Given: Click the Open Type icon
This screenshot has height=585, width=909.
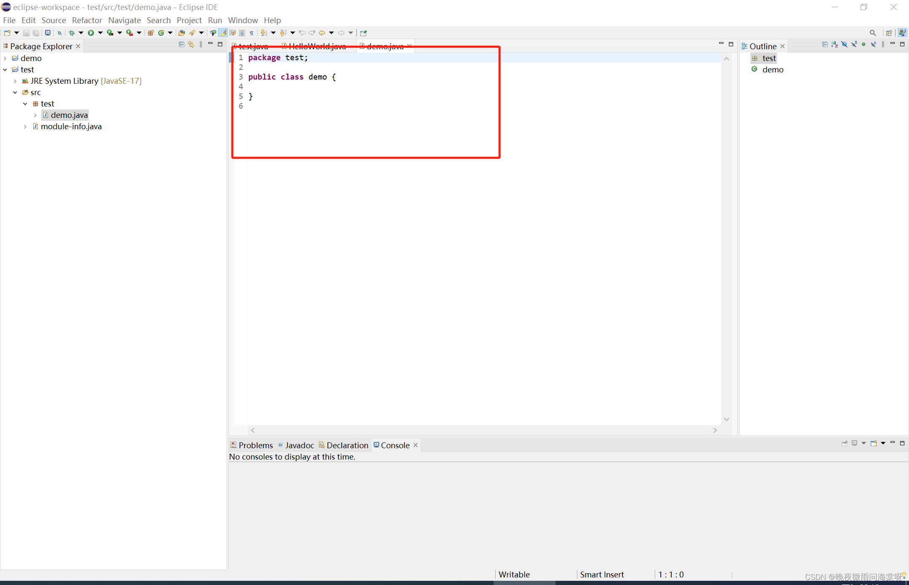Looking at the screenshot, I should tap(181, 33).
